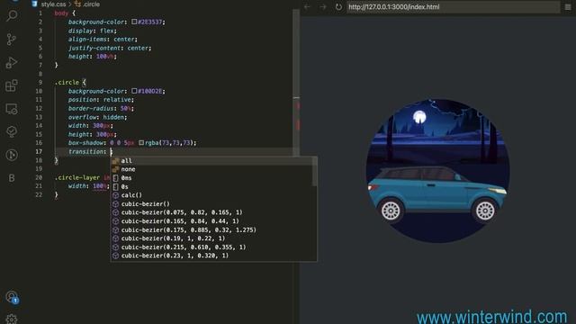Choose cubic-bezier(0.165, 0.84, 0.44, 1) suggestion
576x324 pixels.
click(x=212, y=221)
